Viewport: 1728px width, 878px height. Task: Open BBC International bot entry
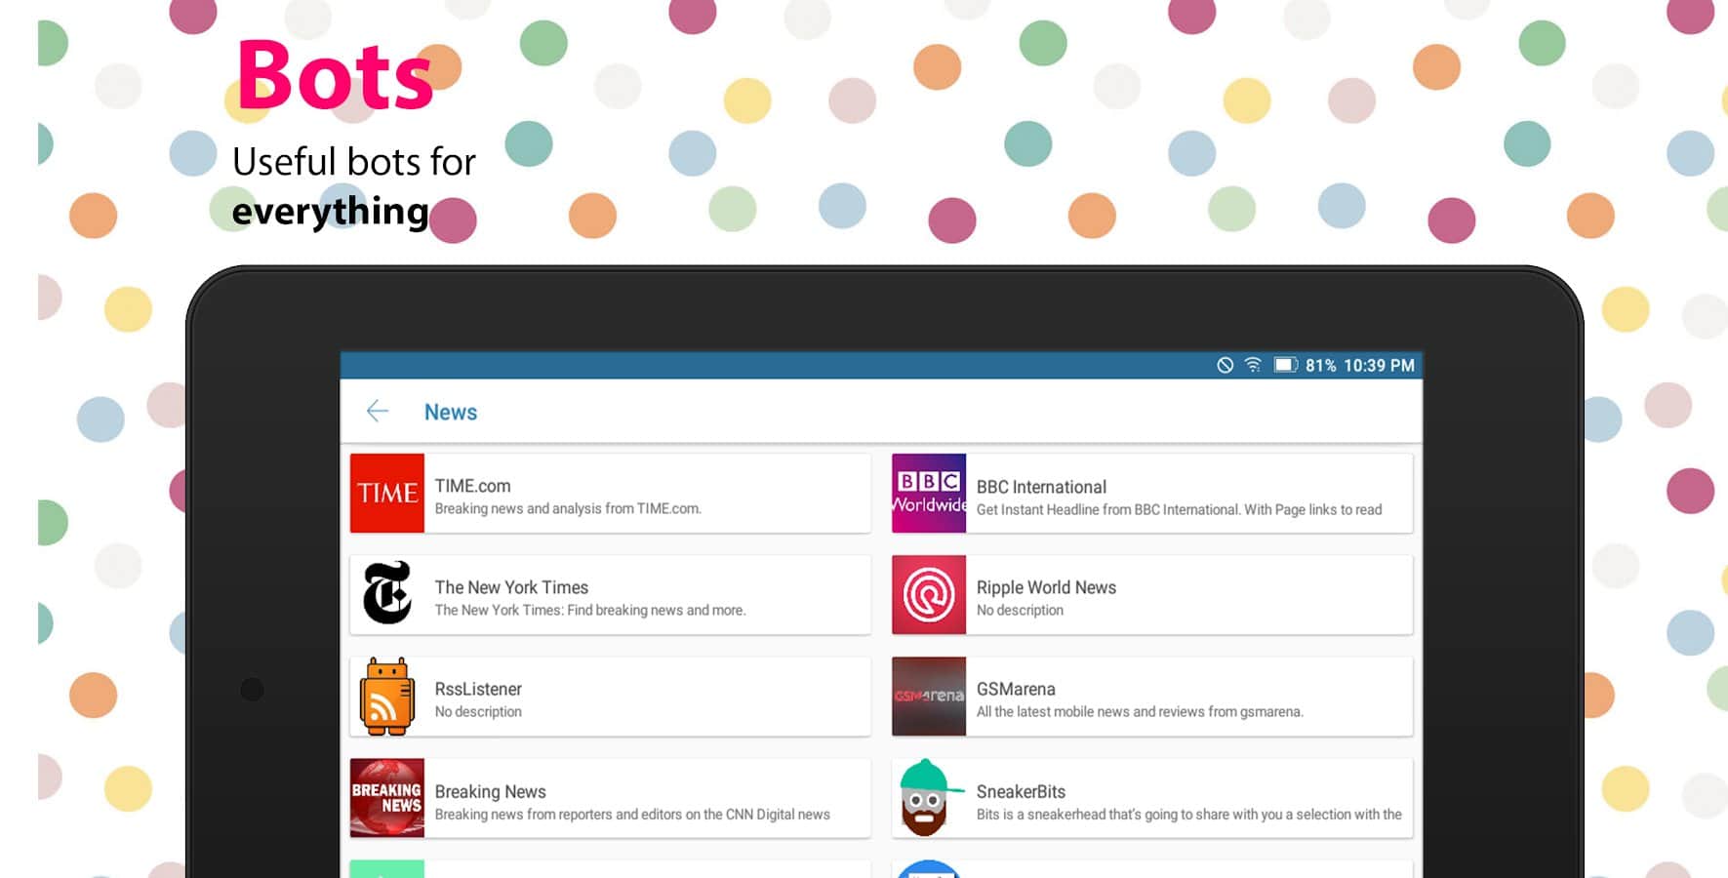click(1041, 487)
